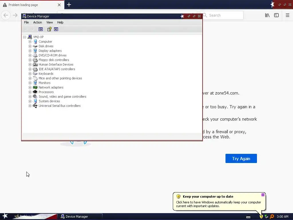This screenshot has width=293, height=220.
Task: Expand the Display adapters node
Action: click(30, 51)
